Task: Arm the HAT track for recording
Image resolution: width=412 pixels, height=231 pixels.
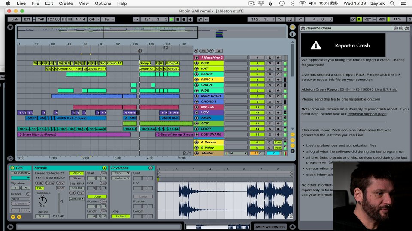Action: pyautogui.click(x=278, y=68)
